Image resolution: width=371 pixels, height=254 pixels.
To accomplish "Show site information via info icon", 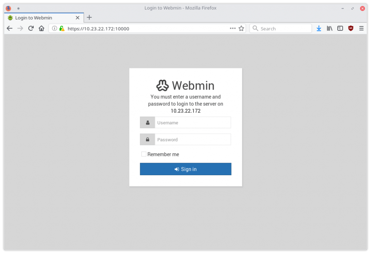I will coord(54,28).
